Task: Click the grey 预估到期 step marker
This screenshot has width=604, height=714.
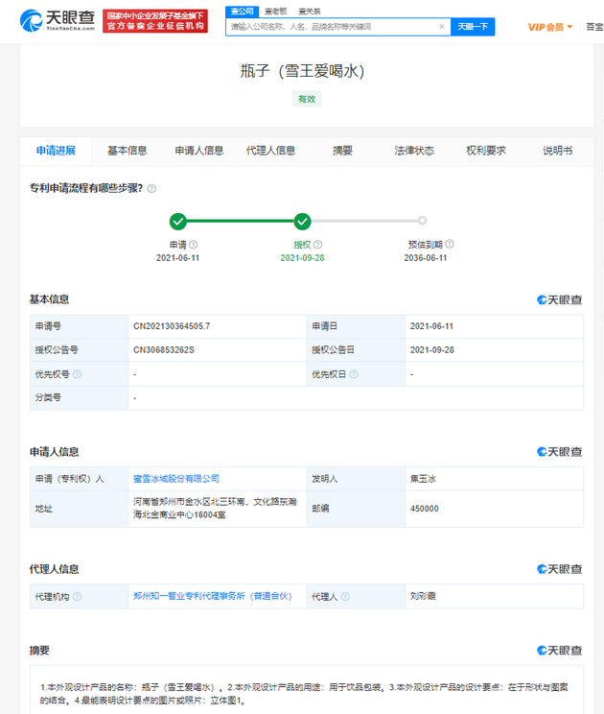Action: click(x=422, y=221)
